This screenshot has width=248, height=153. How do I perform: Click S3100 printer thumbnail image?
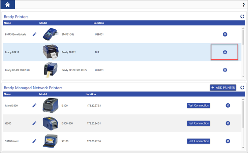[x=51, y=141]
